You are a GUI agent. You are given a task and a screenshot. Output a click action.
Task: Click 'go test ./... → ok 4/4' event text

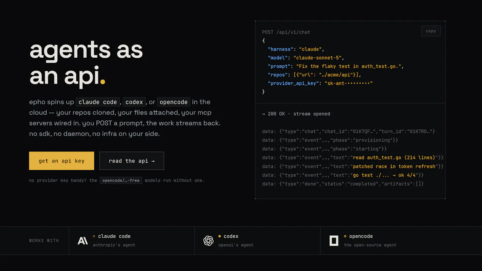(384, 175)
